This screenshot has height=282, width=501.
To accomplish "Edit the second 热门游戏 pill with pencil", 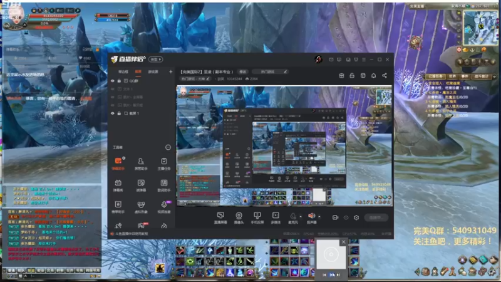I will 270,71.
